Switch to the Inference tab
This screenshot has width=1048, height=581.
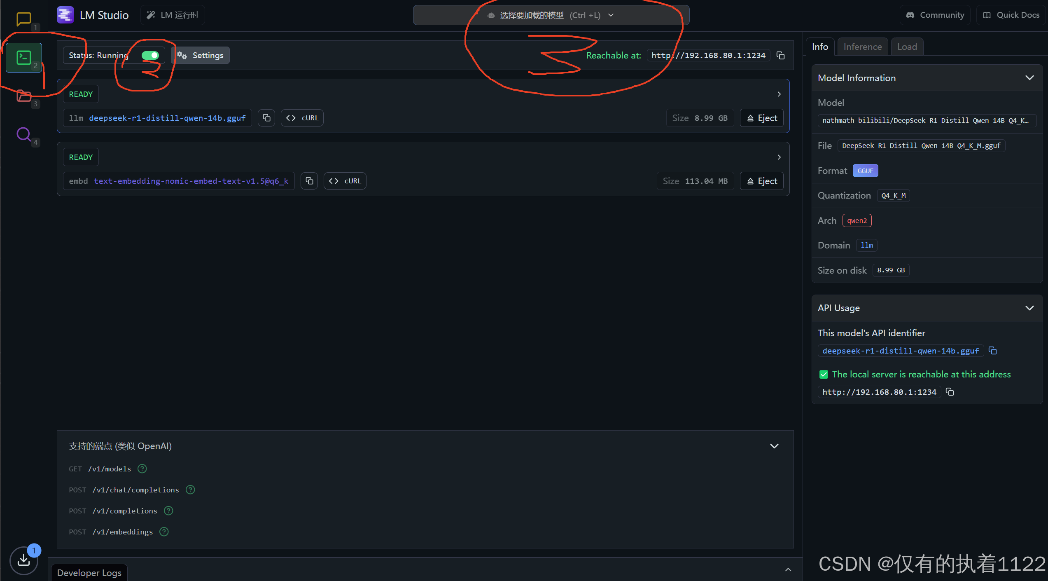click(862, 47)
